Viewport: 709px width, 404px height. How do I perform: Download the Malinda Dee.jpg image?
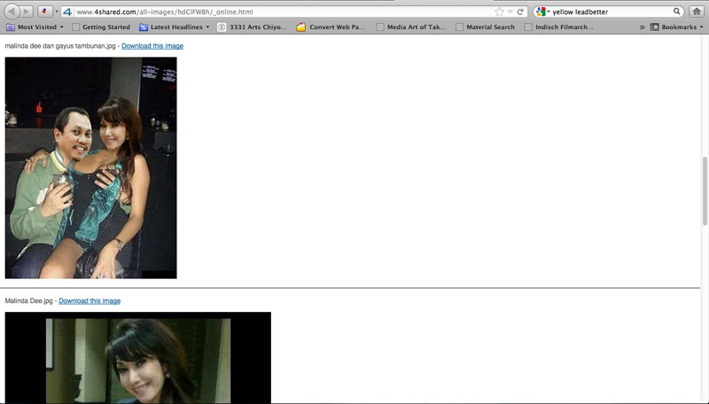point(90,300)
